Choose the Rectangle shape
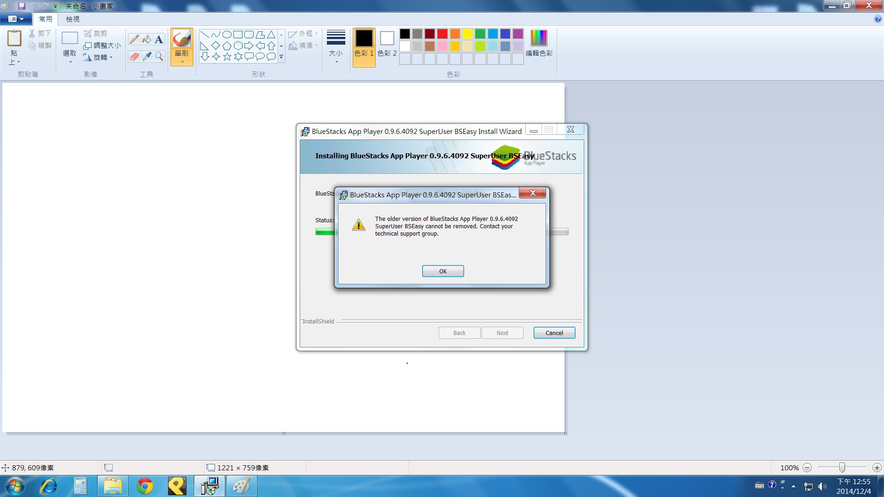The width and height of the screenshot is (884, 497). click(x=238, y=35)
